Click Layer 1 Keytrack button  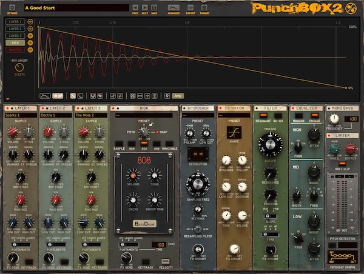[29, 262]
